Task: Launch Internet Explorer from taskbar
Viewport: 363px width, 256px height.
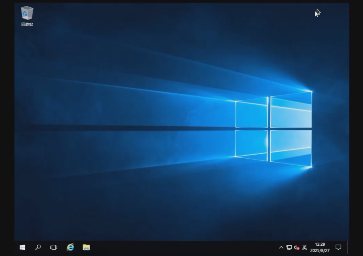Action: pos(70,247)
